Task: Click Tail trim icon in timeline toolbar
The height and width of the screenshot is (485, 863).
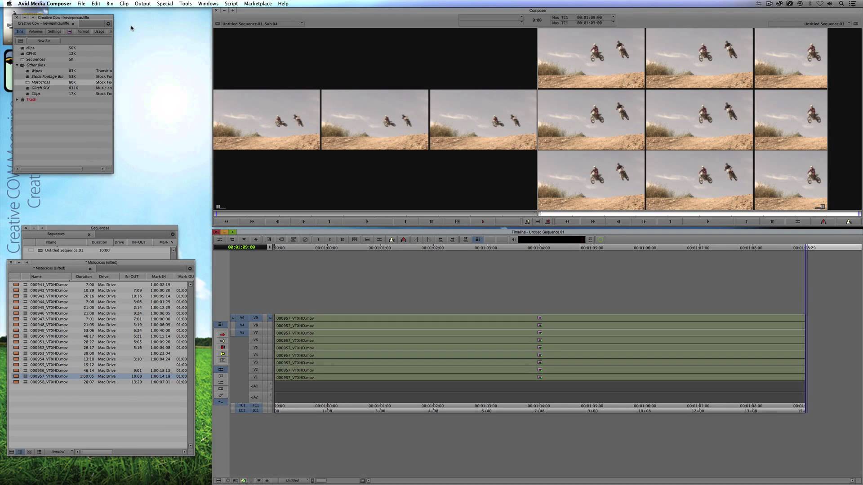Action: coord(428,239)
